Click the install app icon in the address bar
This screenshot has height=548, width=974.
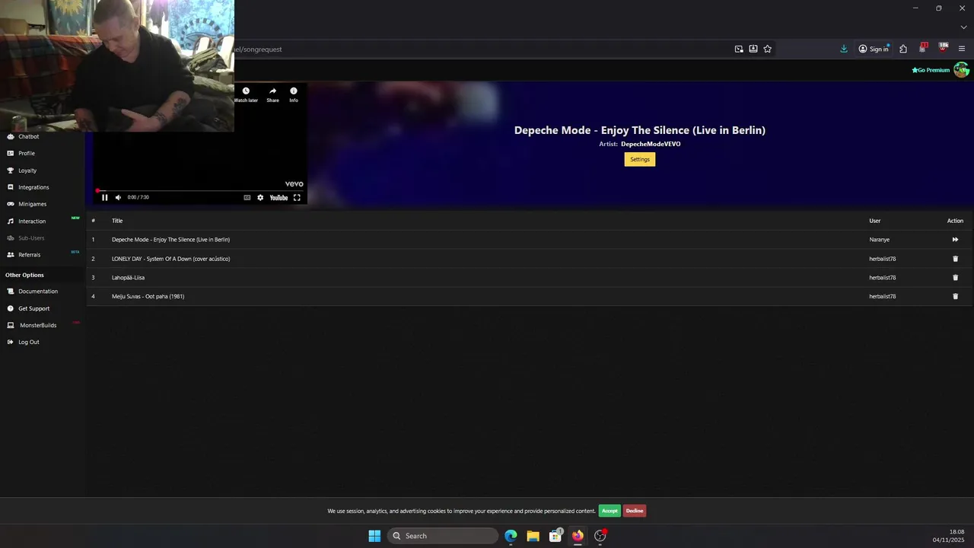pos(753,49)
